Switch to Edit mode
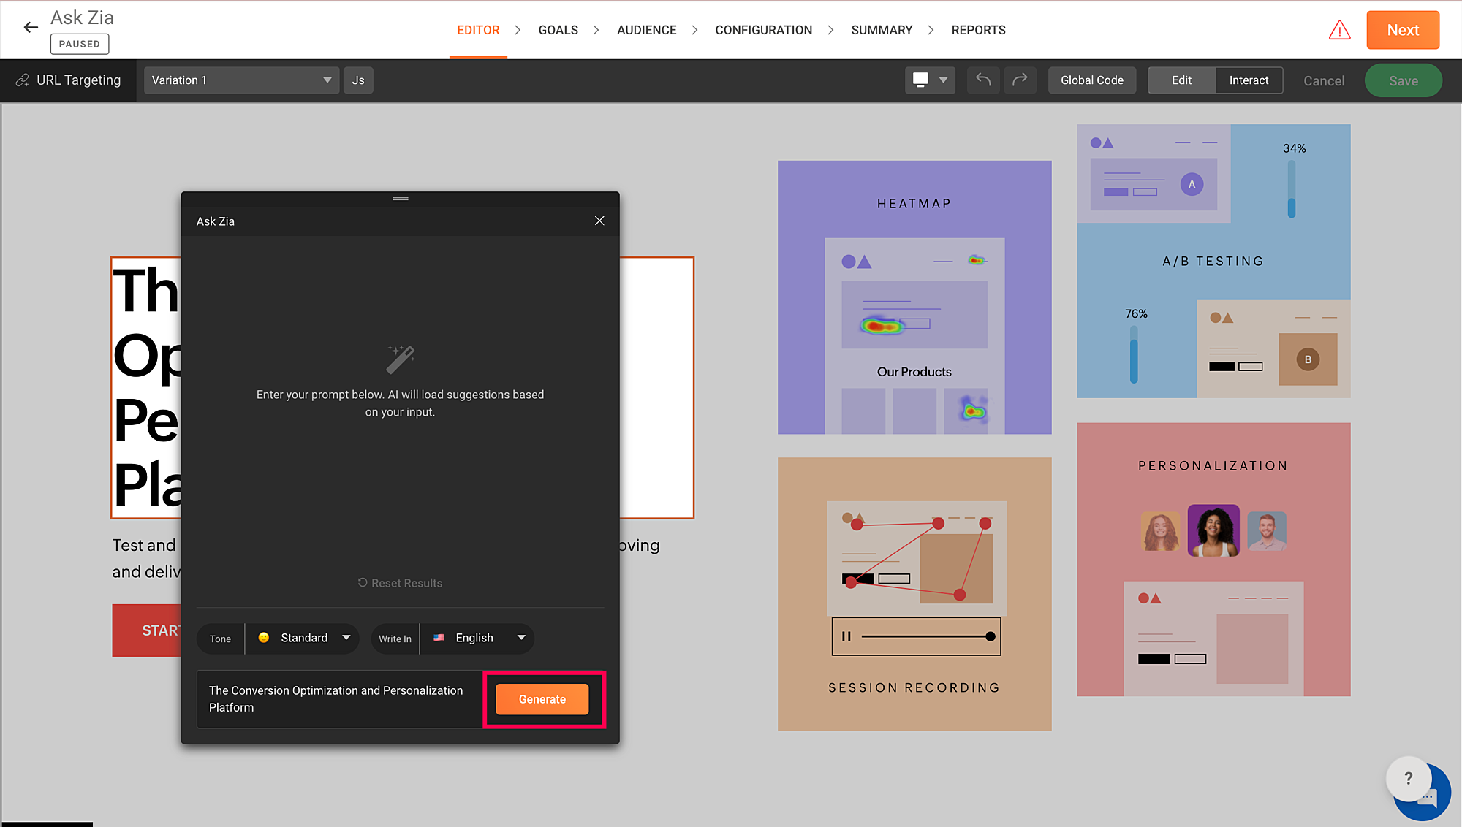The width and height of the screenshot is (1462, 827). pyautogui.click(x=1181, y=80)
